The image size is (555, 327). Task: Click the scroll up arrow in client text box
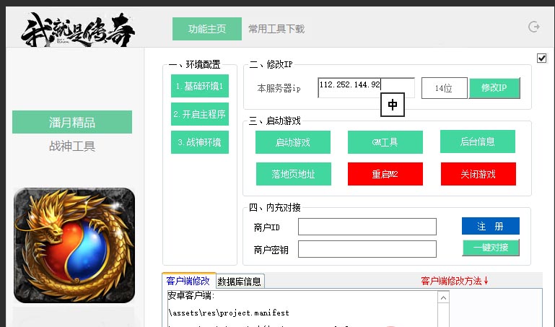pos(444,298)
